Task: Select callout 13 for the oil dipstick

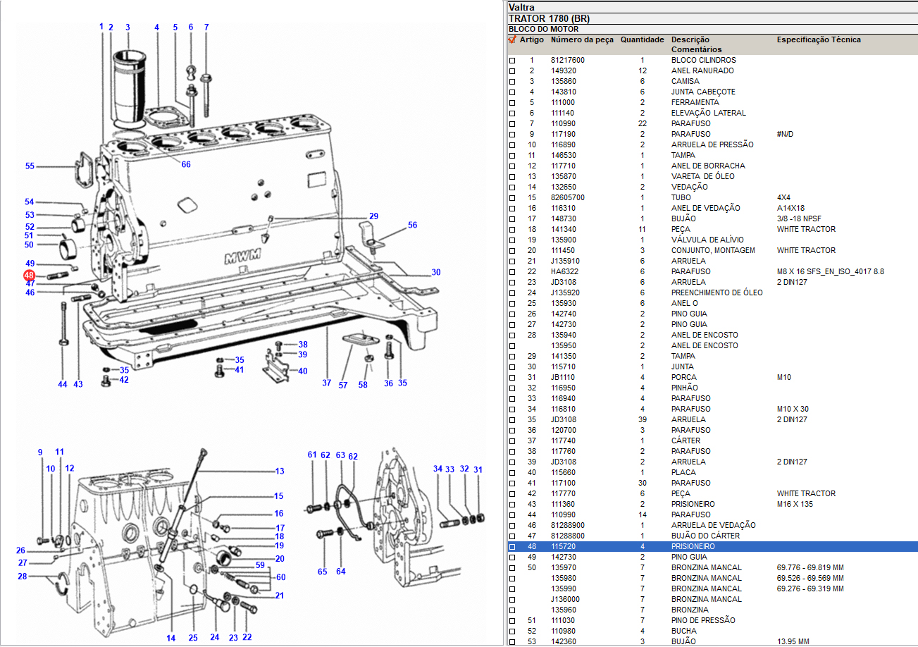Action: 280,472
